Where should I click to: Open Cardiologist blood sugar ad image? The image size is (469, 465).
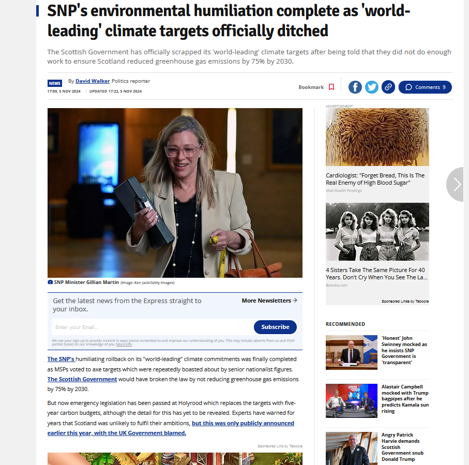click(377, 137)
